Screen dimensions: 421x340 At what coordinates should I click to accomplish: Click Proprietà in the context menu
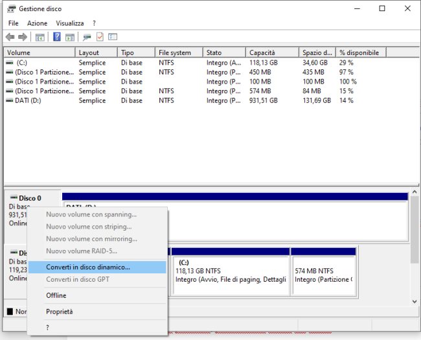coord(59,312)
